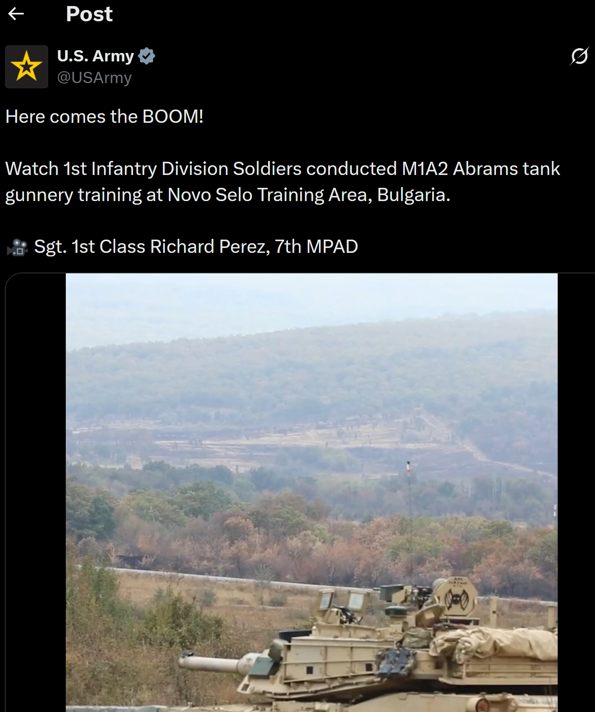The height and width of the screenshot is (712, 595).
Task: Click the 'M1A2 Abrams tank' text in the post
Action: click(481, 169)
